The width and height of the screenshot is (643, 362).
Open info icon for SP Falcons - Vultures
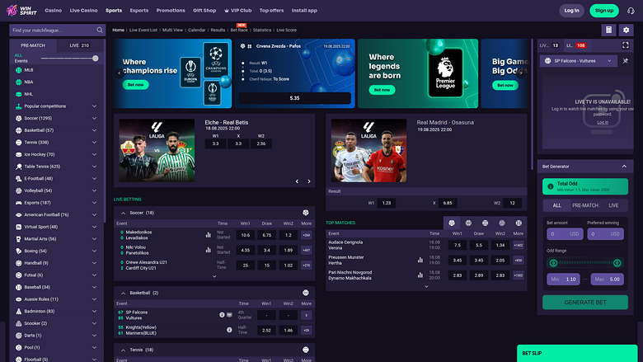(x=222, y=315)
